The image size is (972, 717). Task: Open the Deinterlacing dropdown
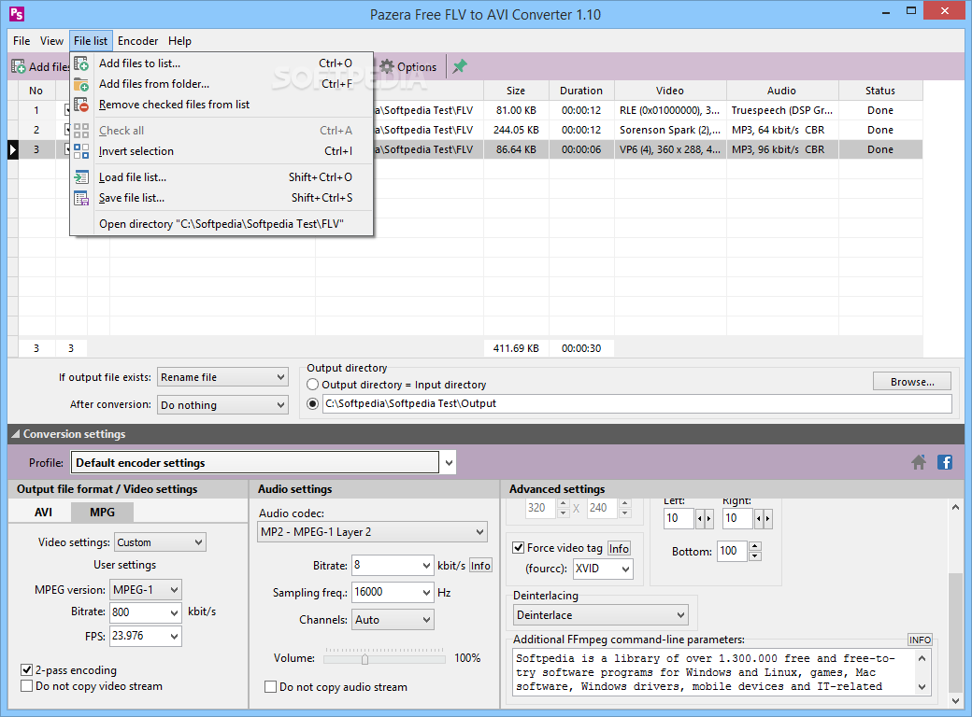(x=601, y=615)
